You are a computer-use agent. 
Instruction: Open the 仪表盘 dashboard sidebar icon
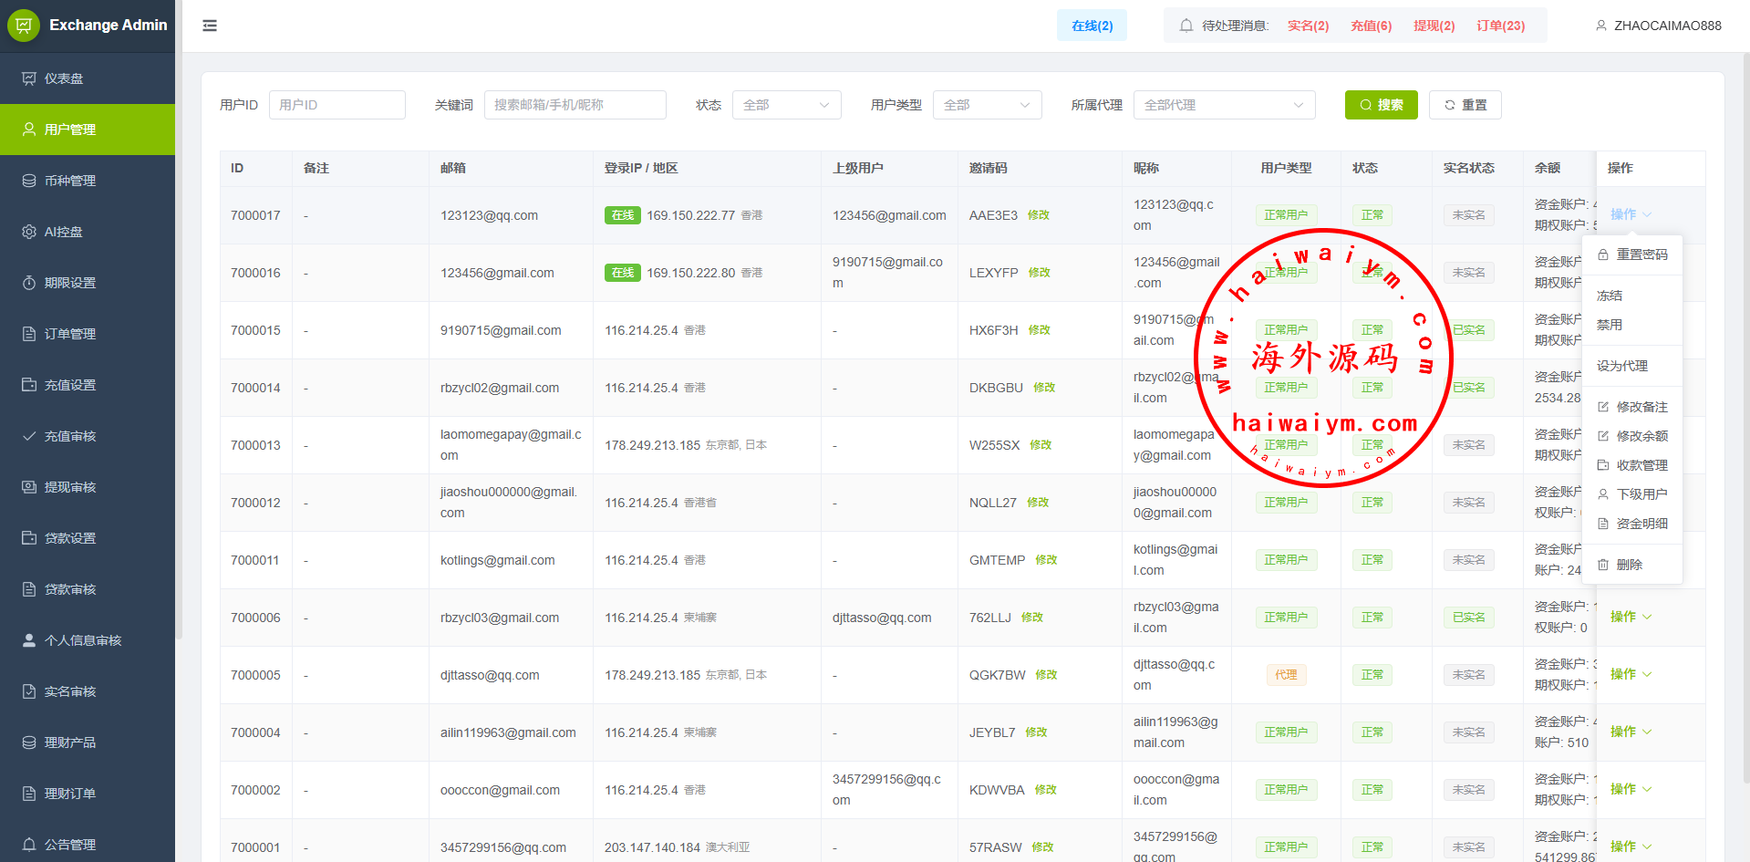[x=29, y=78]
